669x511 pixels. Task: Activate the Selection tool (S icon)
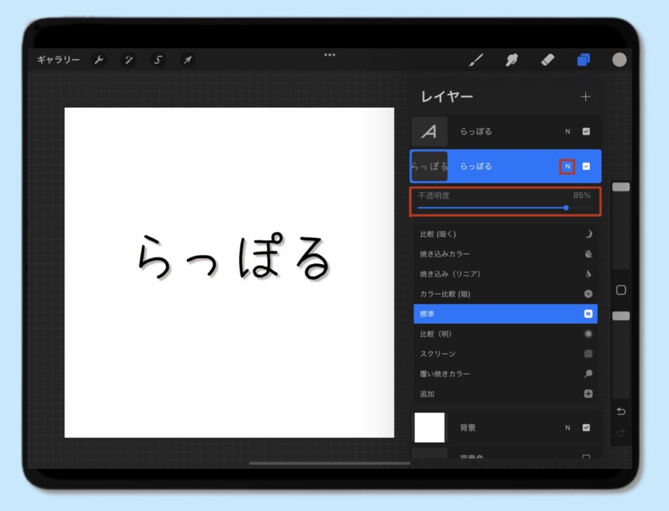158,59
